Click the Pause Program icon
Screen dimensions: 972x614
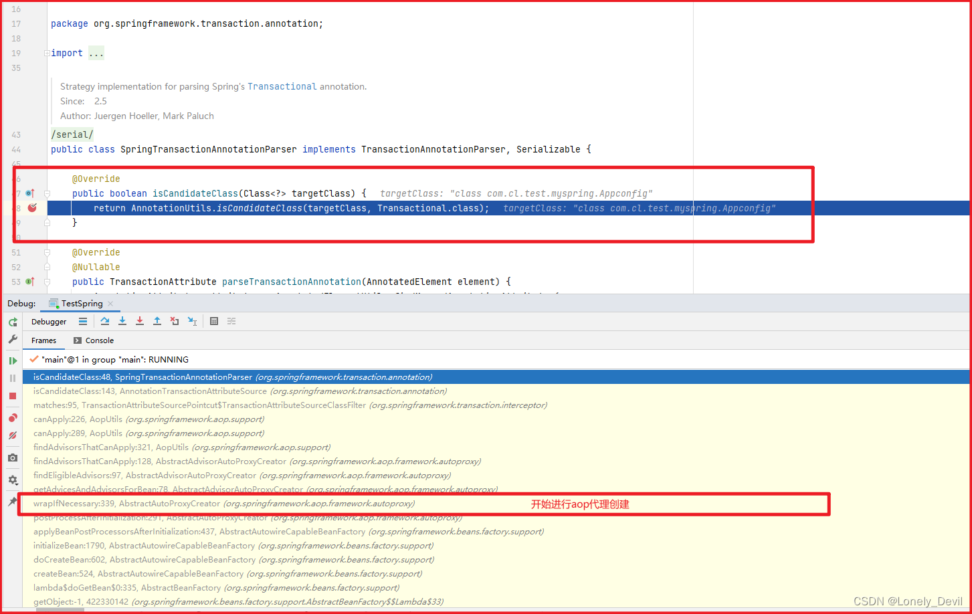13,379
